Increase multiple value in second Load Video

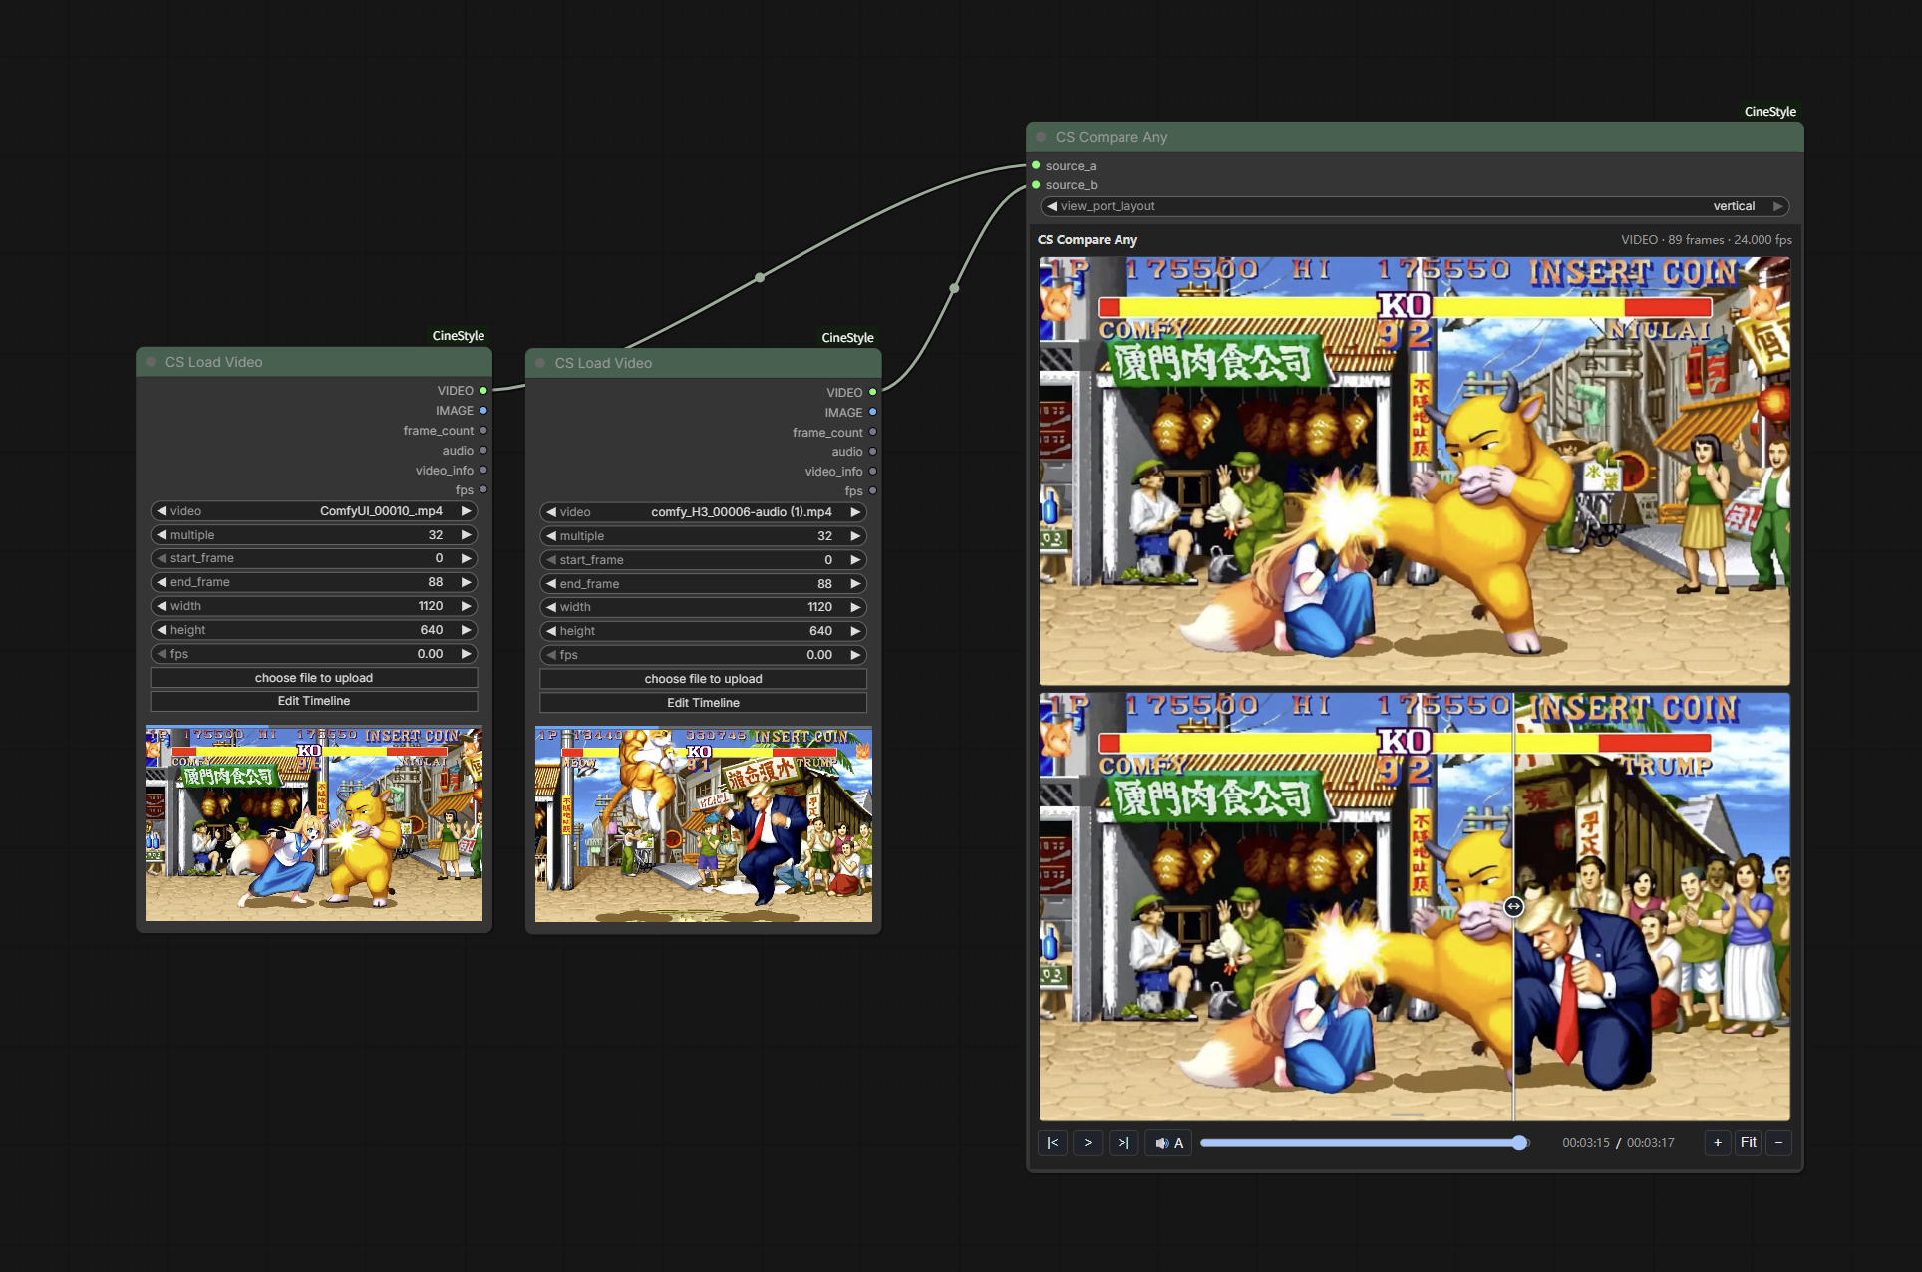[x=855, y=536]
